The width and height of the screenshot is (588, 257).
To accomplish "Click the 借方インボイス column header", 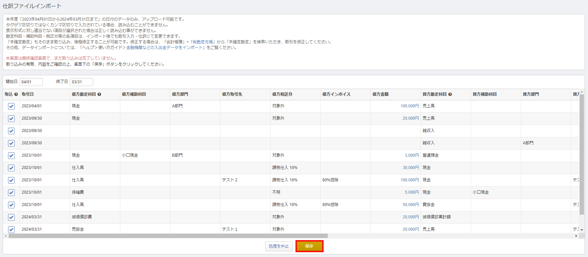I will click(x=346, y=94).
